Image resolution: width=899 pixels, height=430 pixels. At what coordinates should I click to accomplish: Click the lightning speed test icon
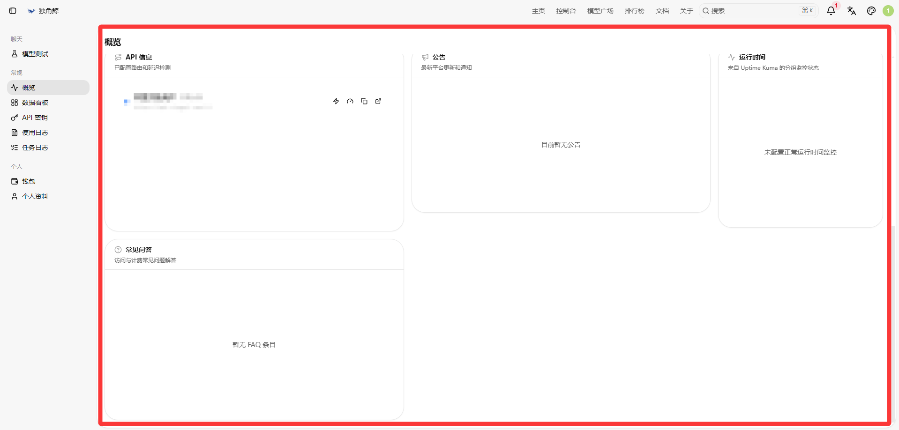point(336,101)
